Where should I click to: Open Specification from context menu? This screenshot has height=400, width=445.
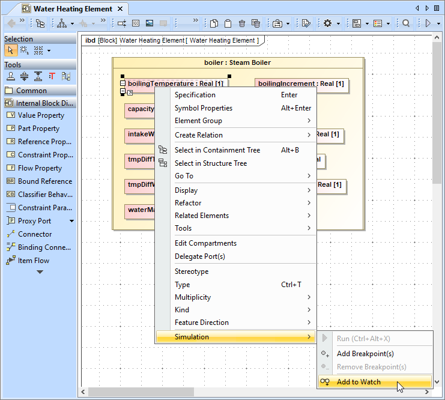tap(195, 95)
